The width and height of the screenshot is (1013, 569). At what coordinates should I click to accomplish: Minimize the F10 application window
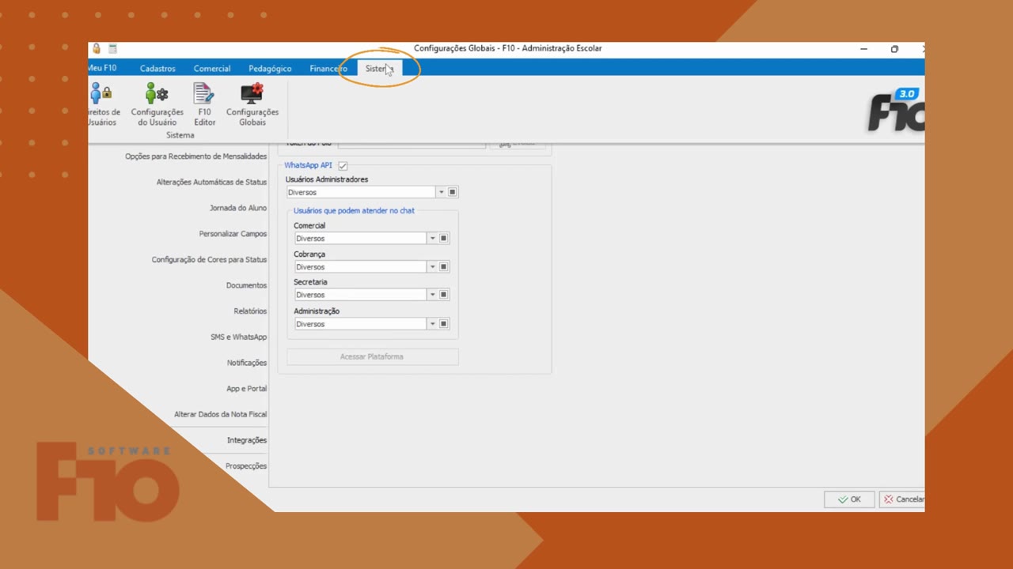pyautogui.click(x=863, y=49)
